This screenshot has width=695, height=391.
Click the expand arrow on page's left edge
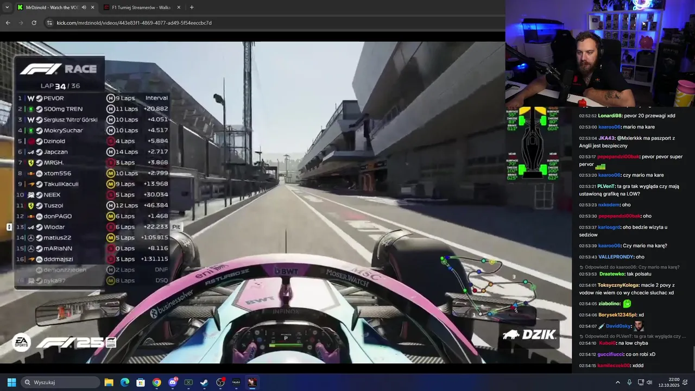pos(9,227)
